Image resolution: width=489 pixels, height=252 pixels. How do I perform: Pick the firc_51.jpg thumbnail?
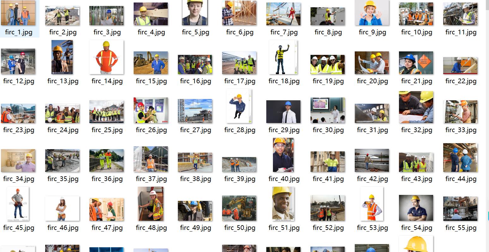point(283,204)
